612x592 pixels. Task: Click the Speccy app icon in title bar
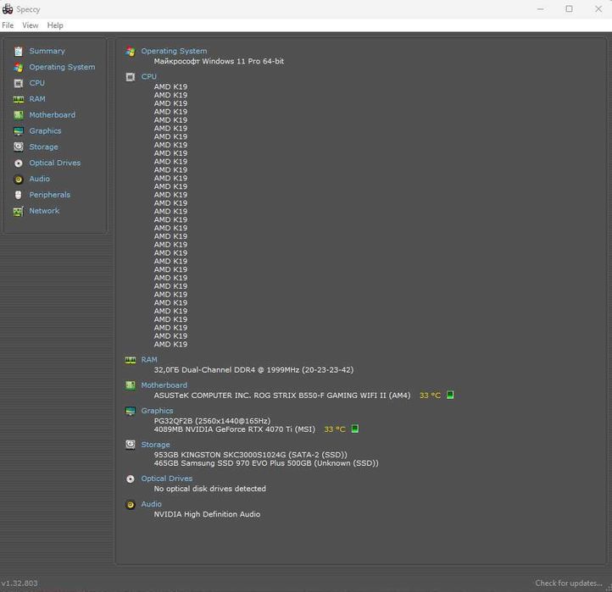(8, 8)
